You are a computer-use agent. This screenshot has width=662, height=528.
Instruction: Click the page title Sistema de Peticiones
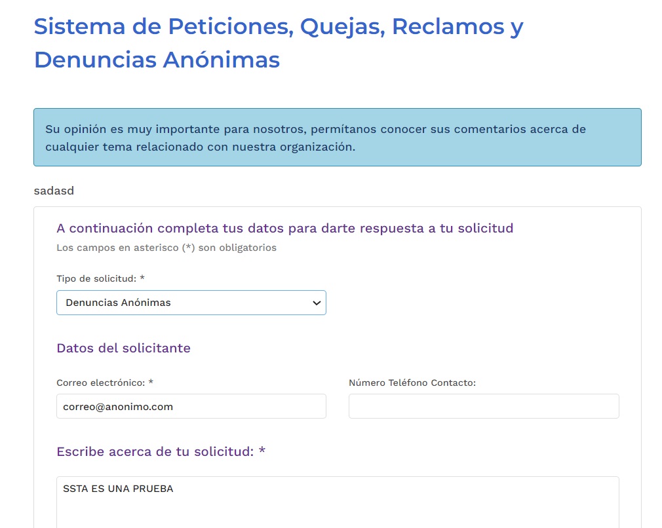coord(278,26)
